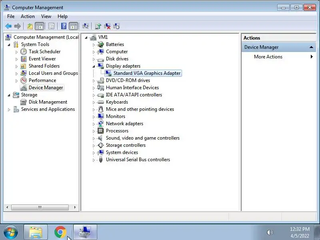Expand the Universal Serial Bus controllers category
The image size is (320, 240).
pos(94,160)
